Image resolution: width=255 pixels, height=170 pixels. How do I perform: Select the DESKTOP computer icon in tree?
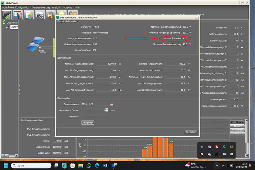4,23
